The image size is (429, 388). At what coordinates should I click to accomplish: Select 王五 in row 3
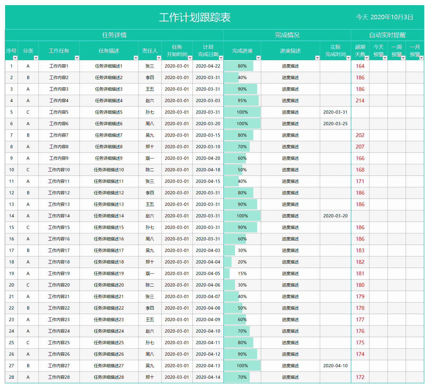coord(150,89)
